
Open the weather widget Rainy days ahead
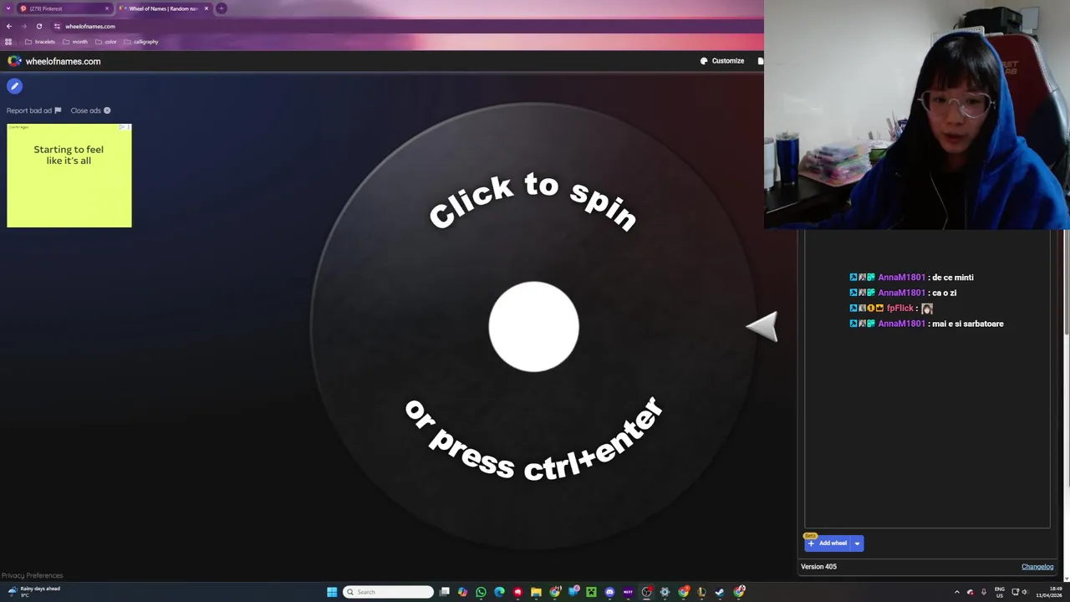coord(33,591)
